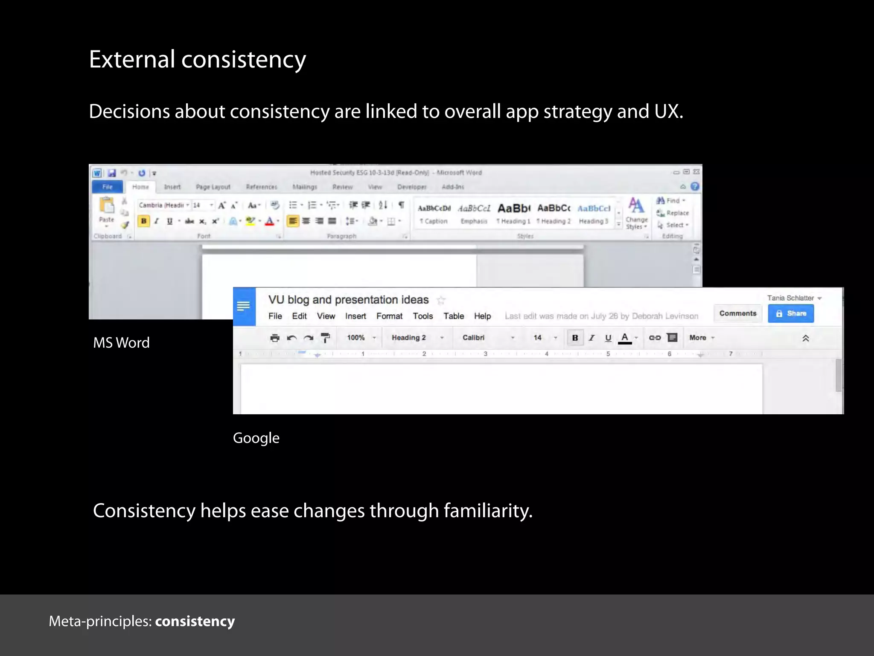Open the font size 14 dropdown in Word
The height and width of the screenshot is (656, 874).
(211, 205)
